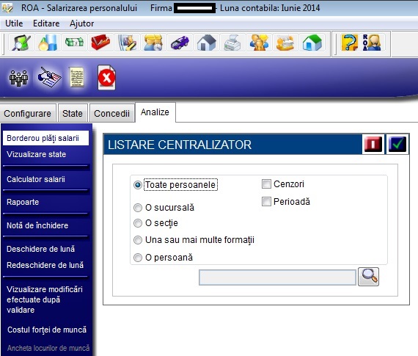This screenshot has width=418, height=356.
Task: Click the Notă de închidere link
Action: point(37,225)
